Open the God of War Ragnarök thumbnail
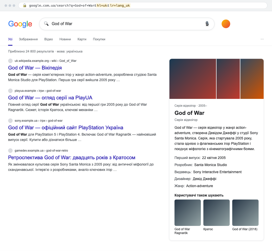Viewport: 272px width, 251px height. (187, 213)
